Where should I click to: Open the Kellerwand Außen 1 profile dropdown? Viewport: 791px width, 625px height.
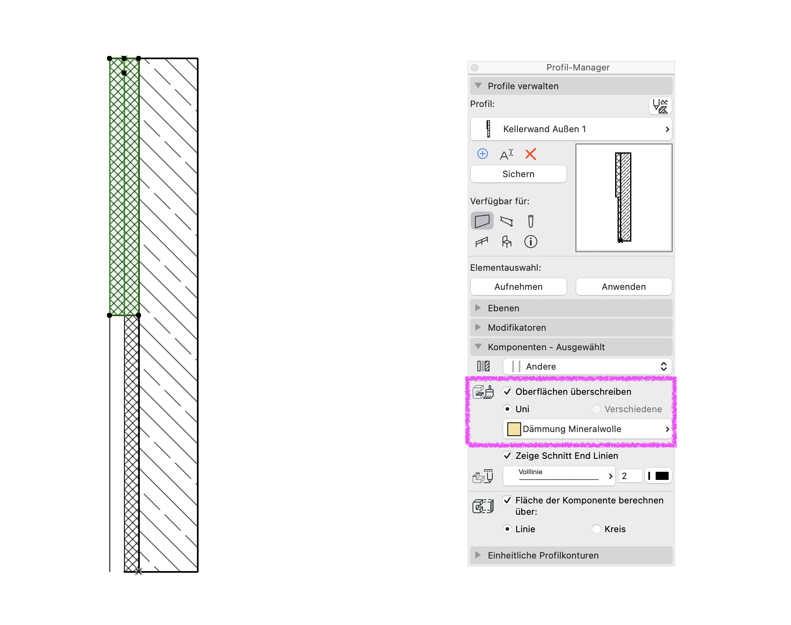(571, 129)
